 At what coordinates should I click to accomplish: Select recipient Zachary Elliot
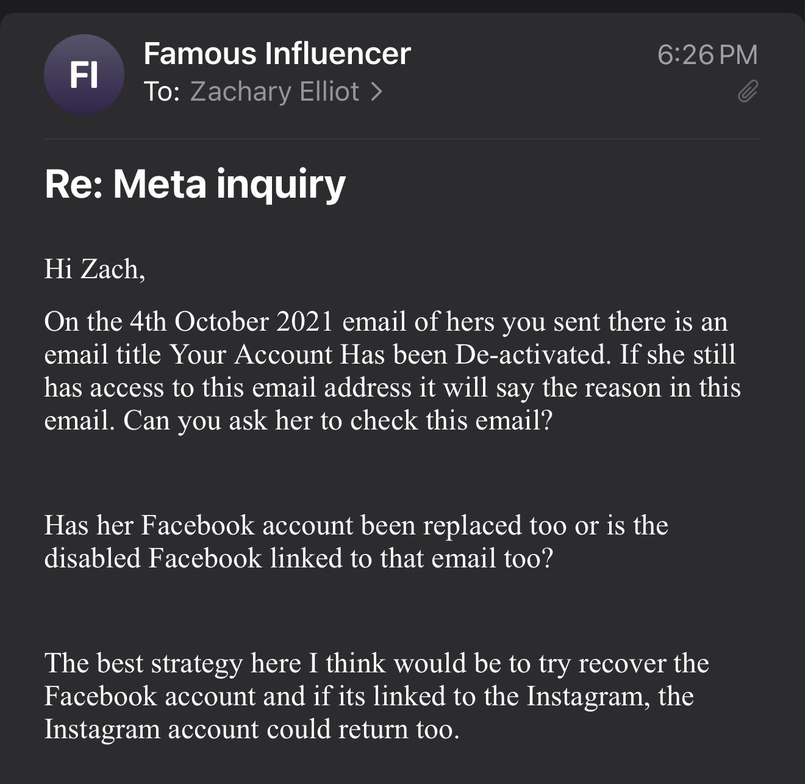[x=274, y=92]
